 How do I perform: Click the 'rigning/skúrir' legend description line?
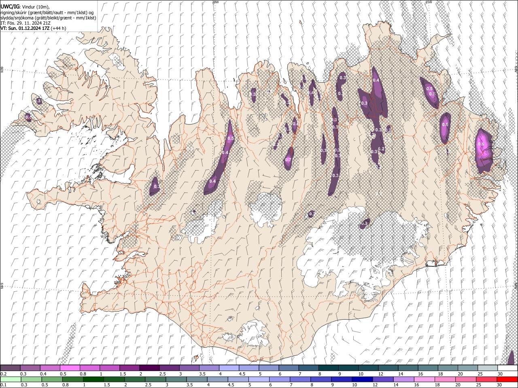[47, 13]
